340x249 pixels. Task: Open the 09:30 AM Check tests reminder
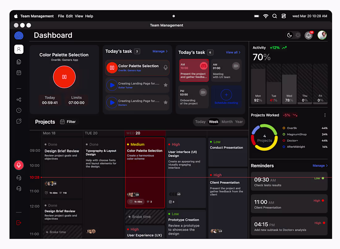(x=289, y=182)
